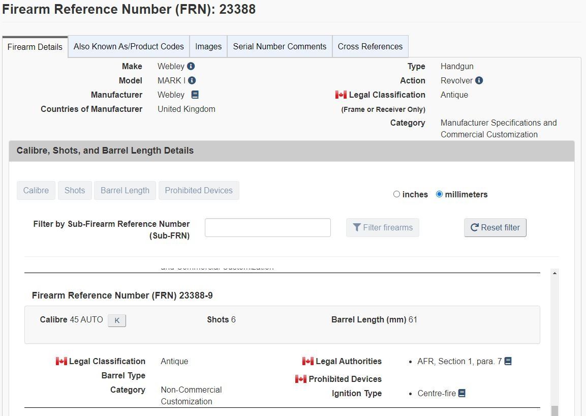Viewport: 586px width, 416px height.
Task: Click the scrollbar thumb at the bottom of the results
Action: [554, 411]
